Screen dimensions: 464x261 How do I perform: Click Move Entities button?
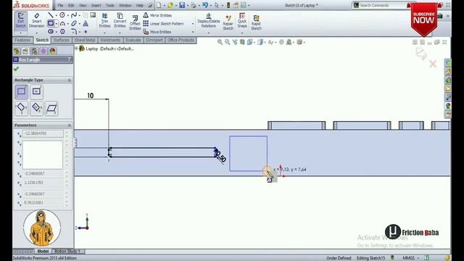tap(157, 32)
